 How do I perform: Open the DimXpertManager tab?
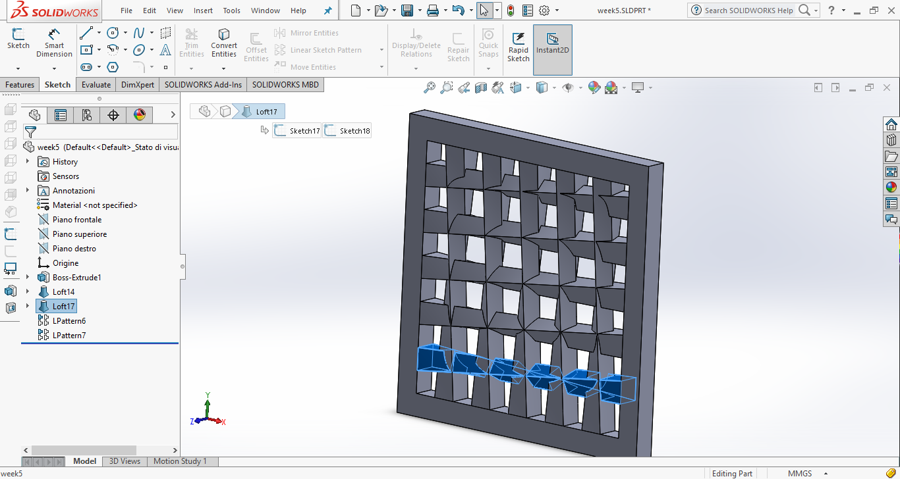(113, 115)
